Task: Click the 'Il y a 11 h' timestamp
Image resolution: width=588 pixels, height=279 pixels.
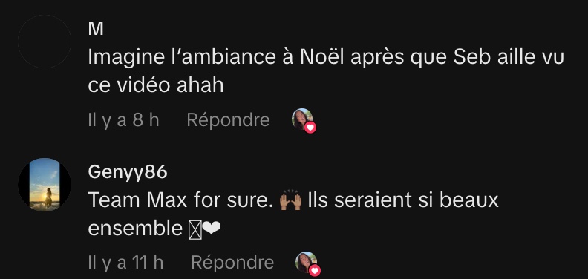Action: pos(125,263)
